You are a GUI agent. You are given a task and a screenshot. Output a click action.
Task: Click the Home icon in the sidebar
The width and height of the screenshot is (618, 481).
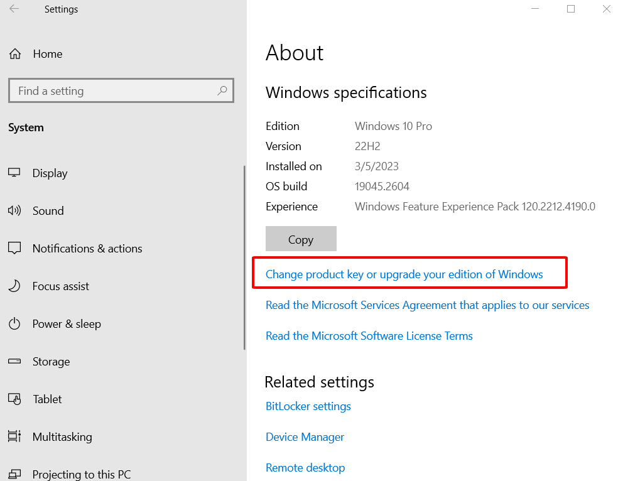15,54
